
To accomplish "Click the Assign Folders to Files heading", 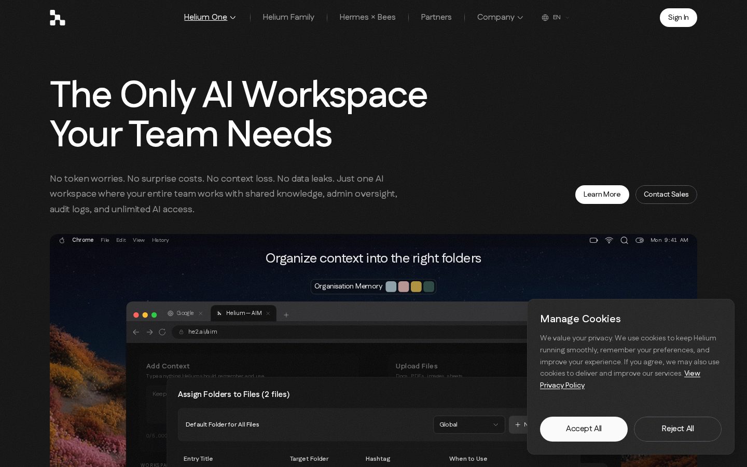I will pos(233,394).
